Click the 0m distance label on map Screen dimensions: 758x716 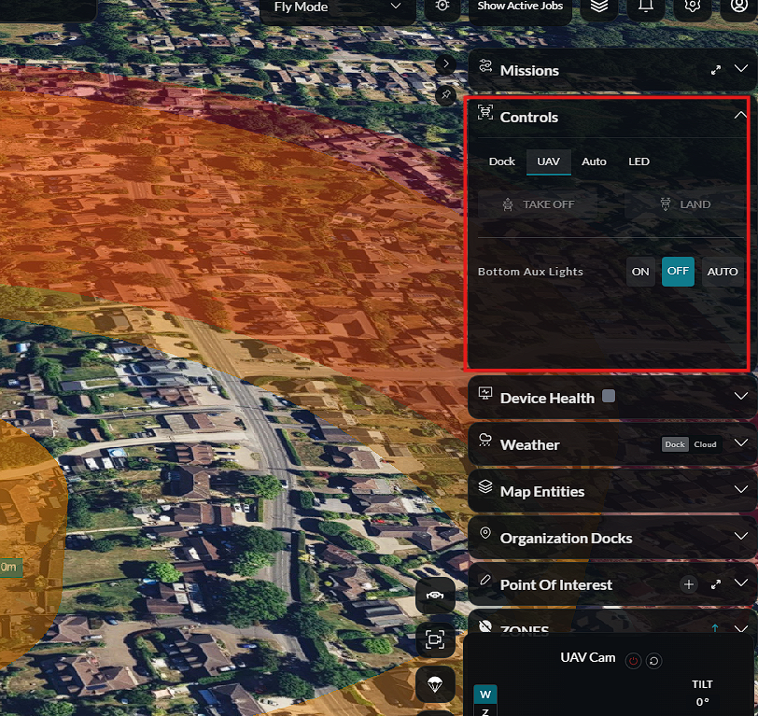pos(9,567)
